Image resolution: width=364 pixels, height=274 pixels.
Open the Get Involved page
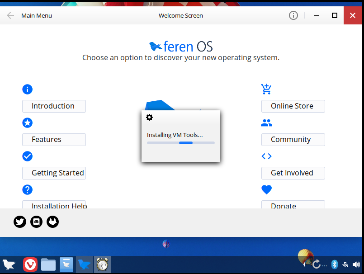293,173
